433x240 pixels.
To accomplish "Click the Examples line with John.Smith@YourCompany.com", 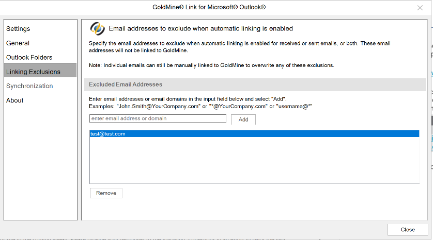I will coord(200,106).
